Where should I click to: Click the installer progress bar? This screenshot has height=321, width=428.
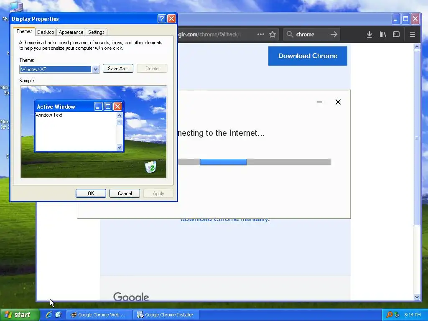pyautogui.click(x=255, y=162)
